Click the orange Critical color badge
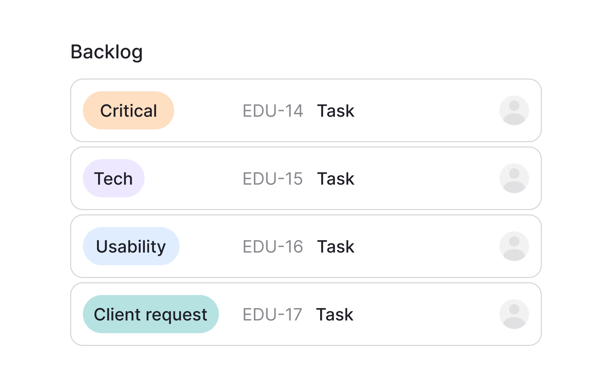Screen dimensions: 612x382 (128, 110)
